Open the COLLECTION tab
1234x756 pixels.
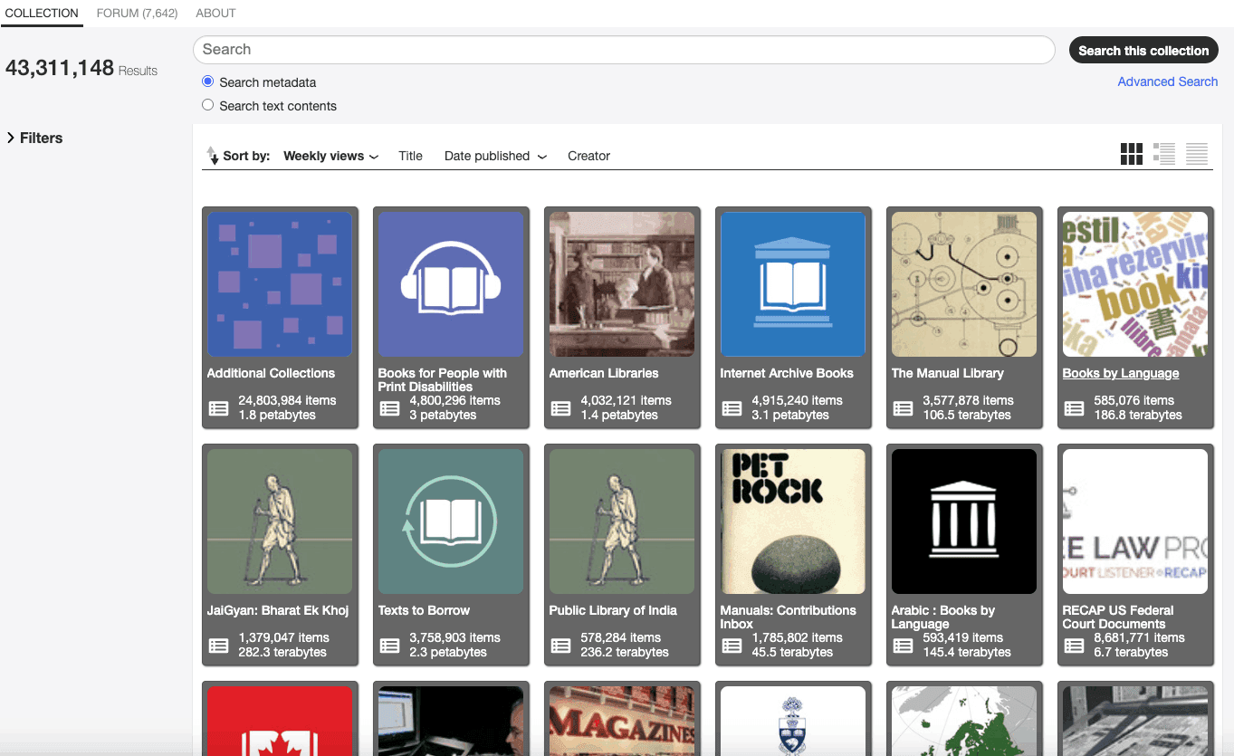tap(42, 13)
